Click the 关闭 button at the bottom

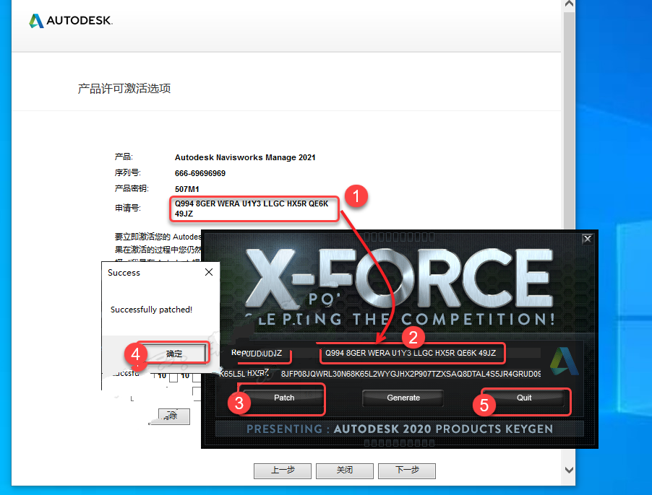[x=345, y=470]
